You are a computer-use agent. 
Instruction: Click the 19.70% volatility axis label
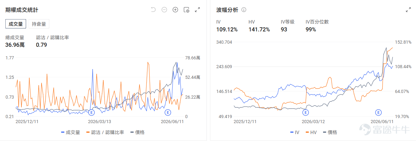pyautogui.click(x=402, y=117)
